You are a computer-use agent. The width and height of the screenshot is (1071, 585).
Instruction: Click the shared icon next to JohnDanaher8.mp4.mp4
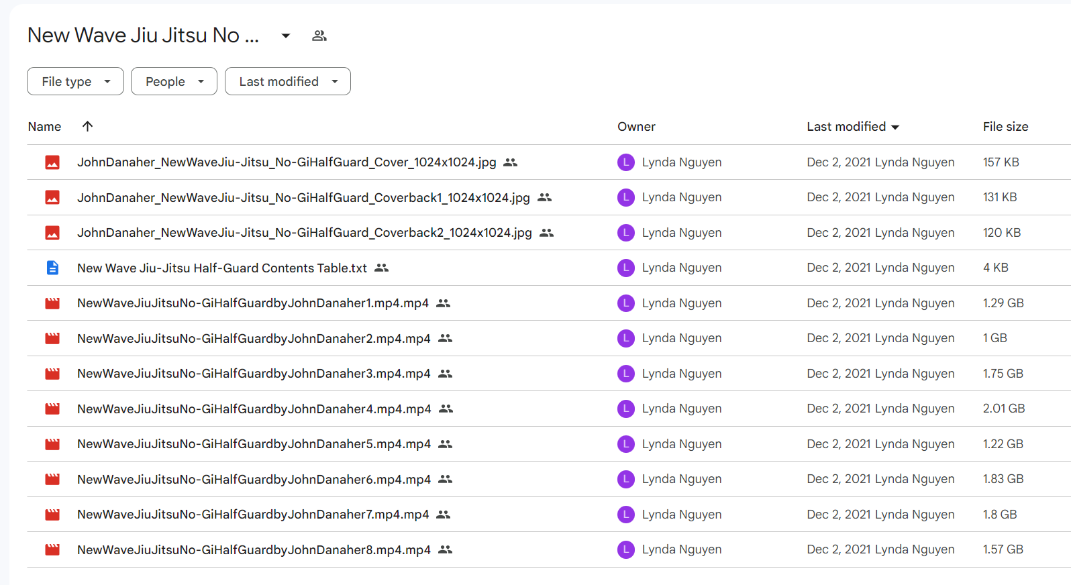(x=445, y=549)
